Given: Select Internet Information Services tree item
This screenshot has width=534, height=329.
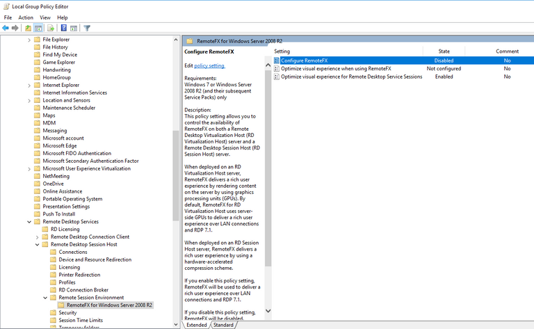Looking at the screenshot, I should point(74,93).
